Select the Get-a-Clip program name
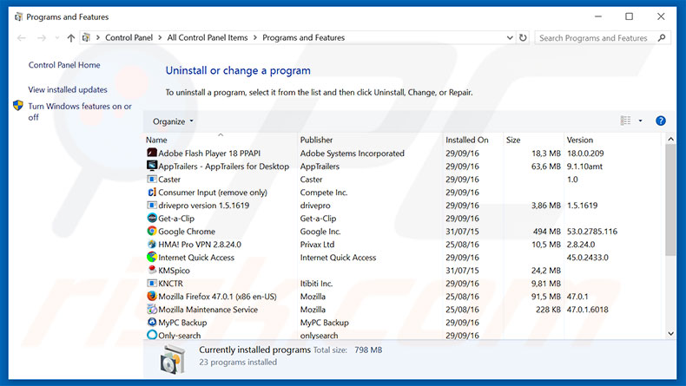 coord(176,218)
